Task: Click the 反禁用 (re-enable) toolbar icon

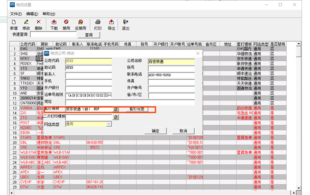Action: tap(80, 22)
